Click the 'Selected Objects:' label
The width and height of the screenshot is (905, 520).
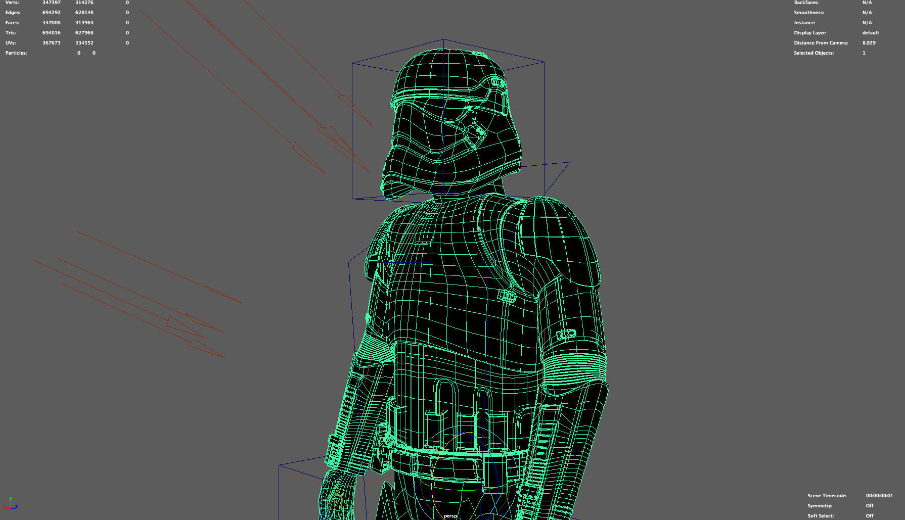click(814, 53)
